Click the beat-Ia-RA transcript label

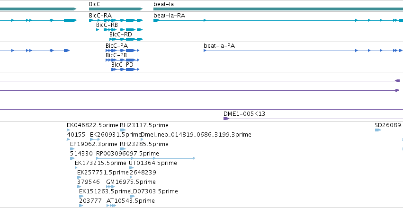pos(169,16)
